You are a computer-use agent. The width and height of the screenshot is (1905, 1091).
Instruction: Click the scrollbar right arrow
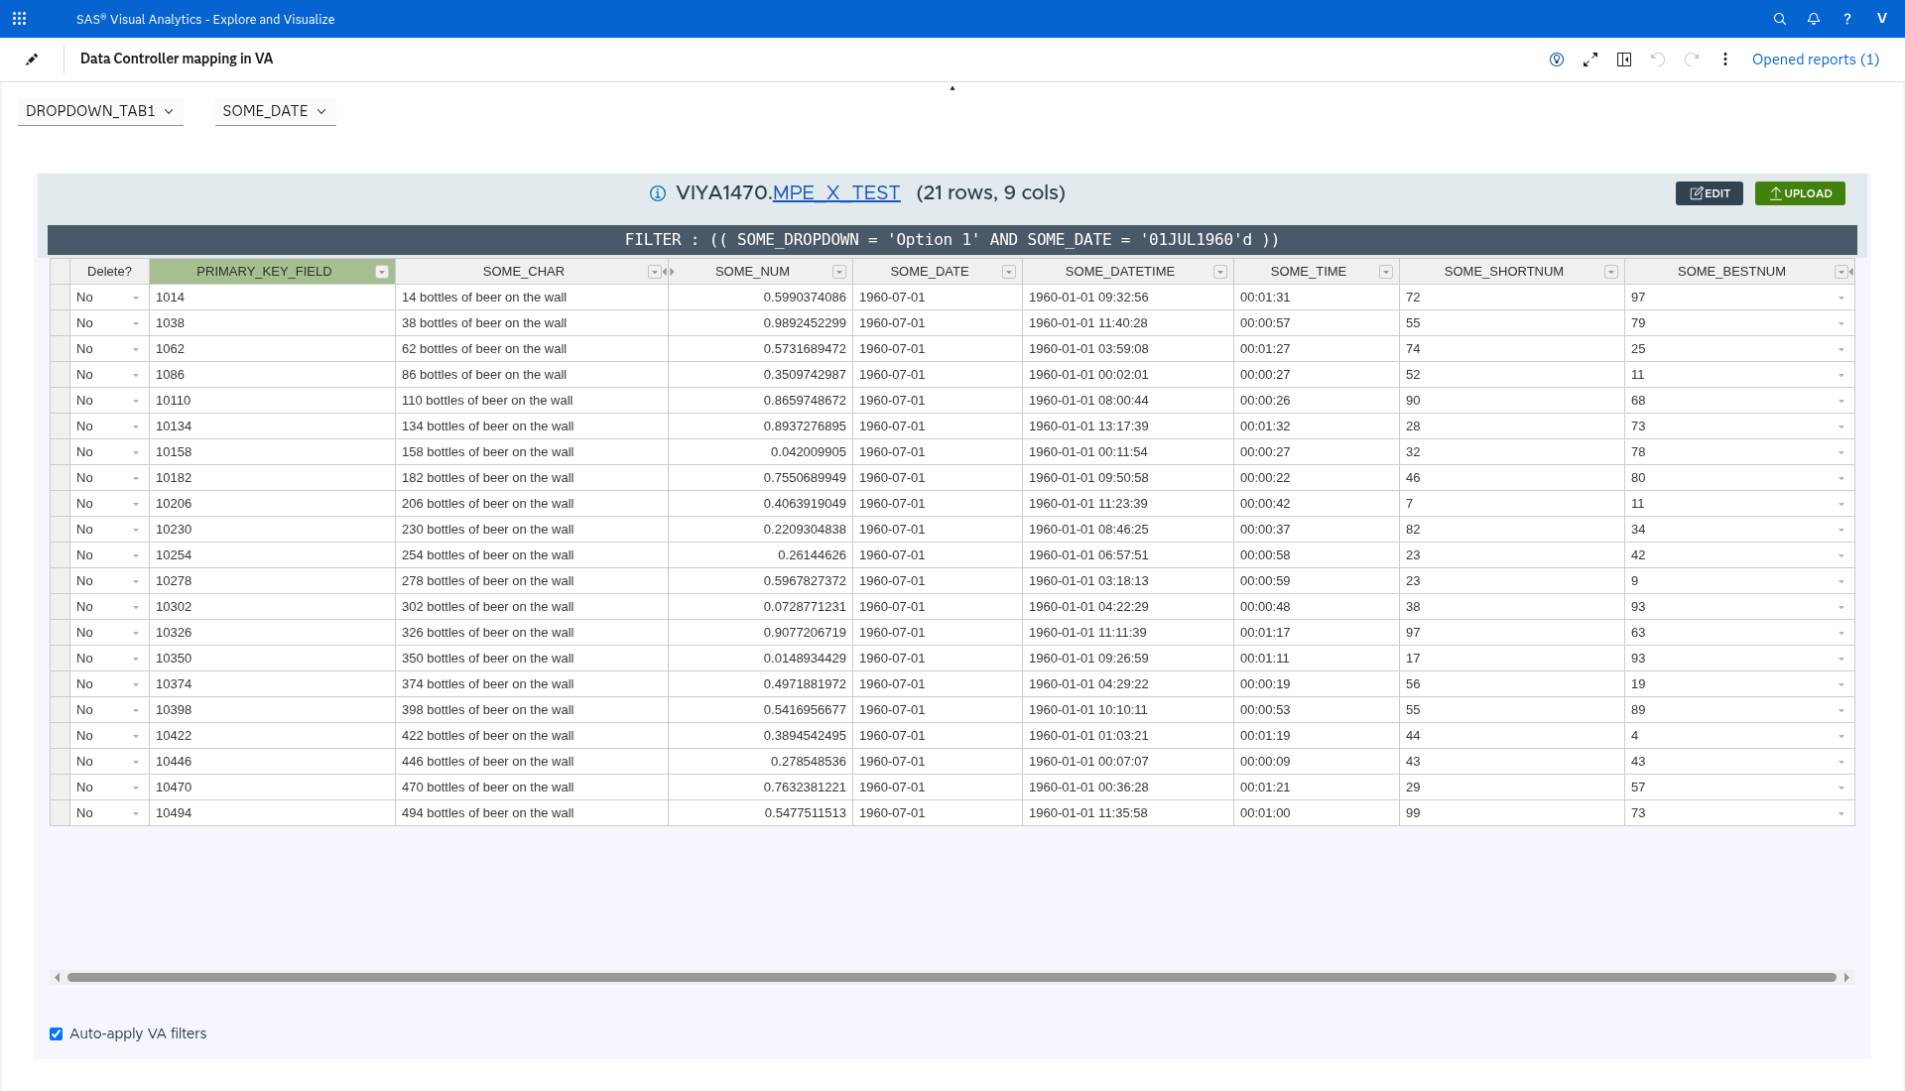1846,978
